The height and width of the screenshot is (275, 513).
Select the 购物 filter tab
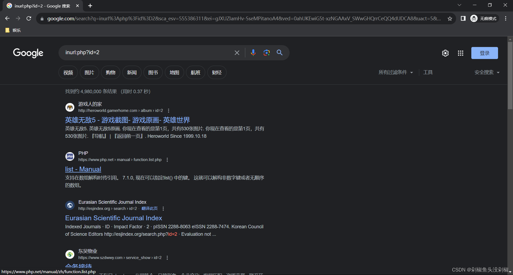(x=111, y=73)
